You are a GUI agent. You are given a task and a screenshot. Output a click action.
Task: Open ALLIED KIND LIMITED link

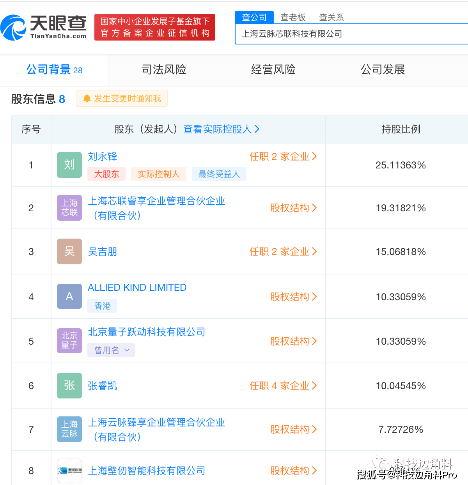click(x=137, y=287)
